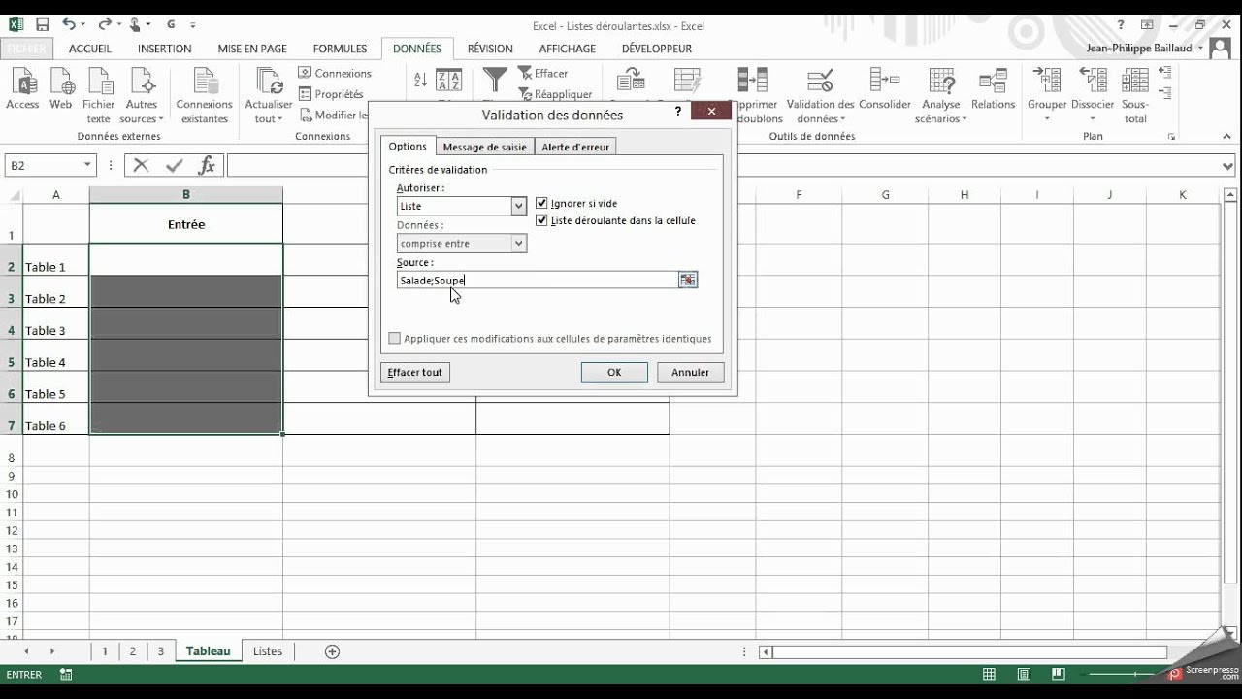Image resolution: width=1242 pixels, height=699 pixels.
Task: Undo the last action
Action: point(69,24)
